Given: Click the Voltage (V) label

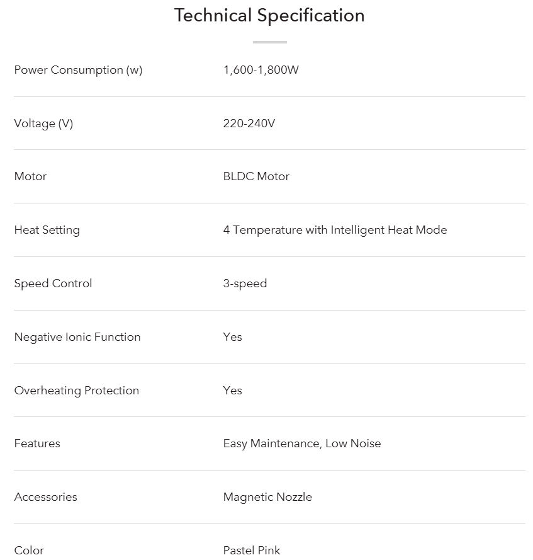Looking at the screenshot, I should 43,123.
